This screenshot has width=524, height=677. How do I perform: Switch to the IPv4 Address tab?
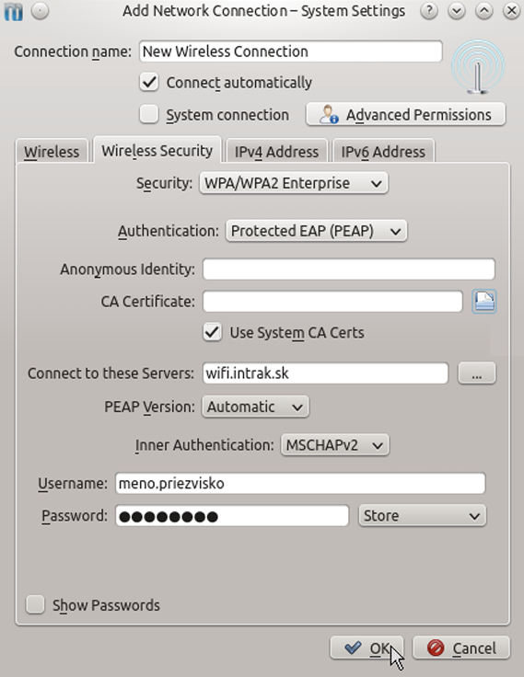pyautogui.click(x=276, y=152)
